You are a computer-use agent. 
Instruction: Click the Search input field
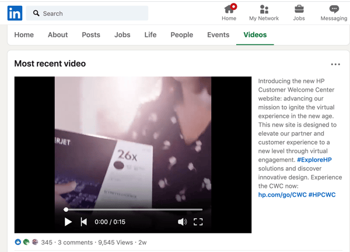coord(87,13)
